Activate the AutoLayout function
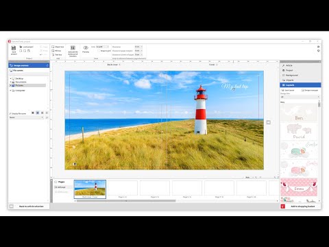The height and width of the screenshot is (247, 329). click(x=73, y=51)
